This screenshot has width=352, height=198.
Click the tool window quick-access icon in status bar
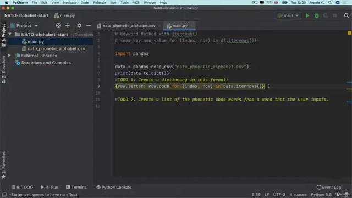(4, 194)
